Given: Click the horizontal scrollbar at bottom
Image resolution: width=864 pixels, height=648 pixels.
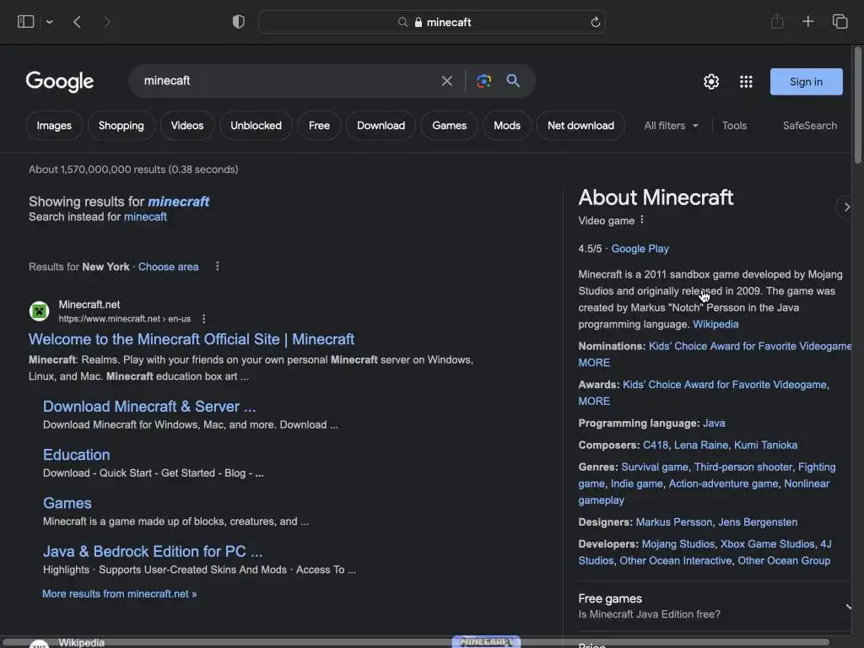Looking at the screenshot, I should pos(416,642).
